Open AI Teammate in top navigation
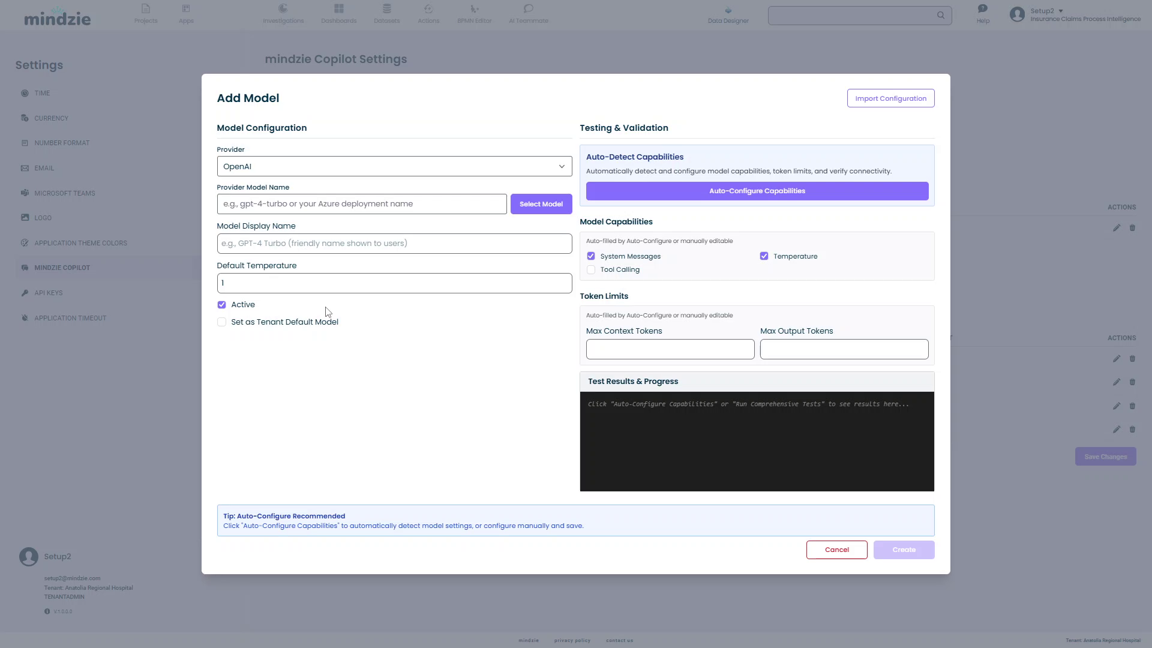1152x648 pixels. click(529, 14)
